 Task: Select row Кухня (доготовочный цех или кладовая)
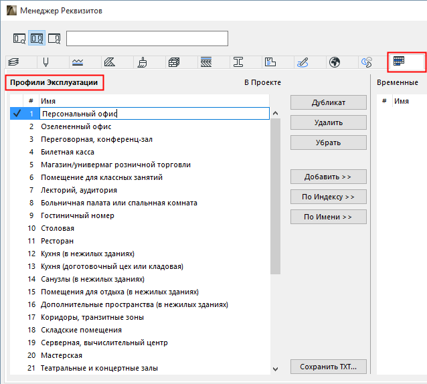(x=139, y=266)
